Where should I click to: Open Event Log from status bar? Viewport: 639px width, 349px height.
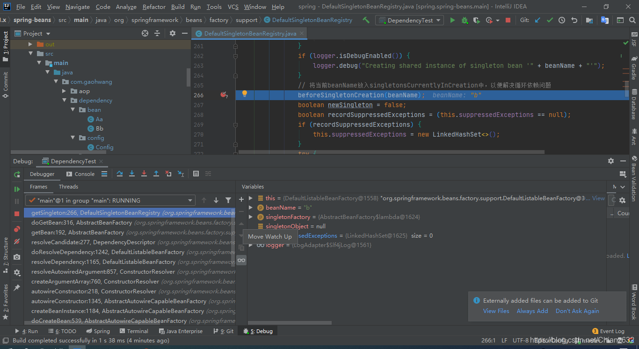tap(608, 331)
